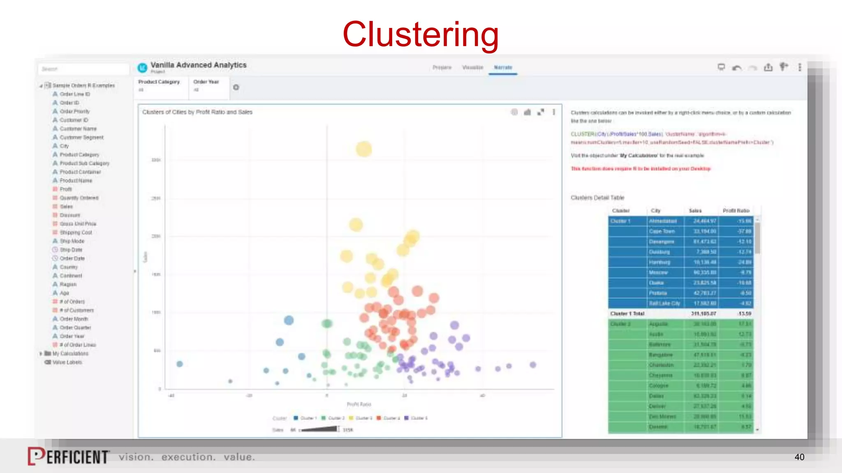The width and height of the screenshot is (842, 473).
Task: Click the redo arrow in the top toolbar
Action: coord(752,68)
